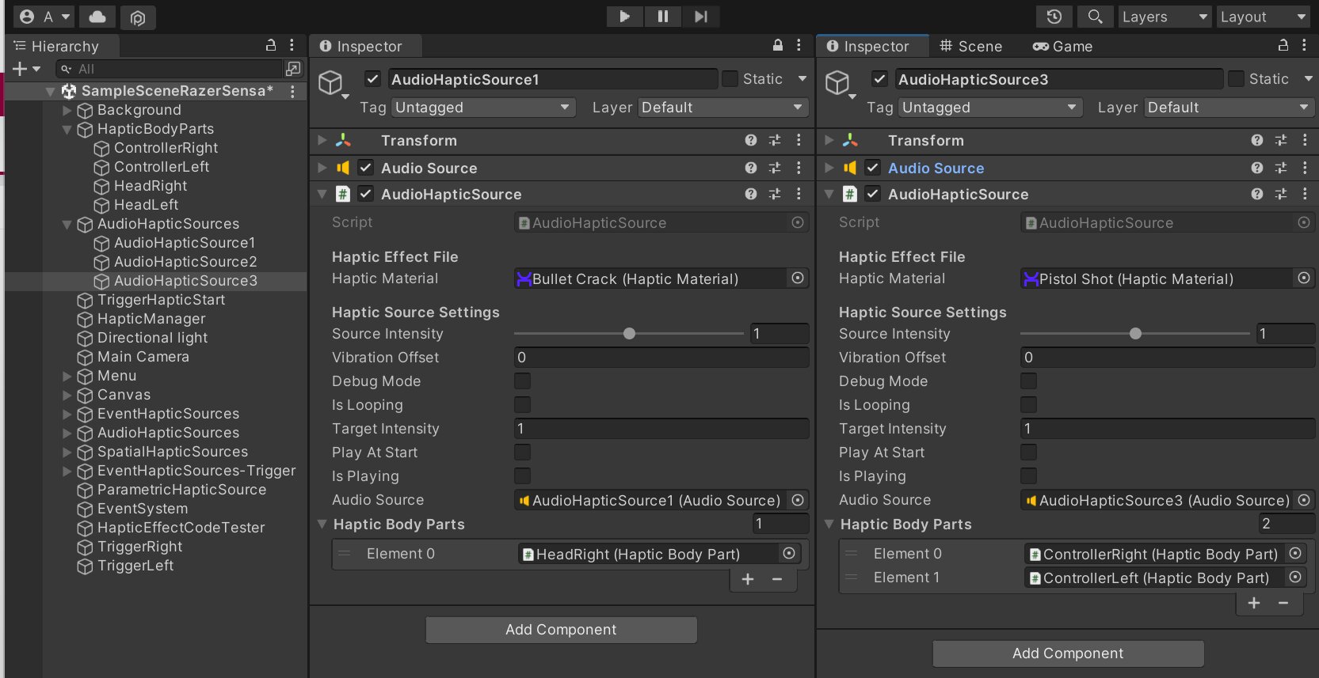Click the highlighted Audio Source header link

(x=936, y=169)
